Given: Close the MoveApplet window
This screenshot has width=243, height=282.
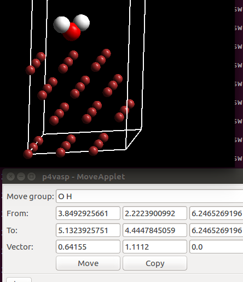Looking at the screenshot, I should (x=10, y=177).
